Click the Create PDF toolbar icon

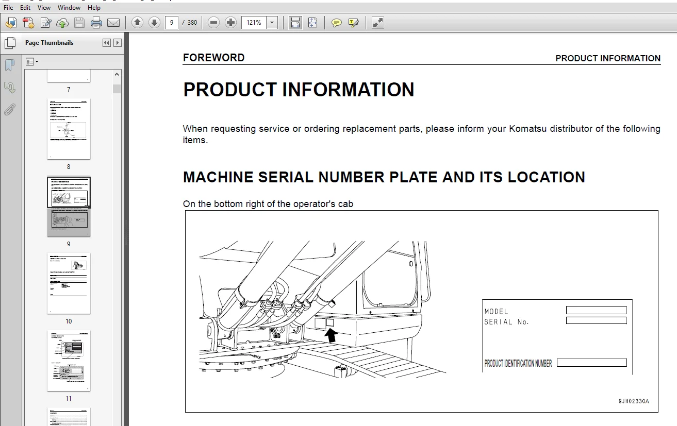tap(28, 23)
